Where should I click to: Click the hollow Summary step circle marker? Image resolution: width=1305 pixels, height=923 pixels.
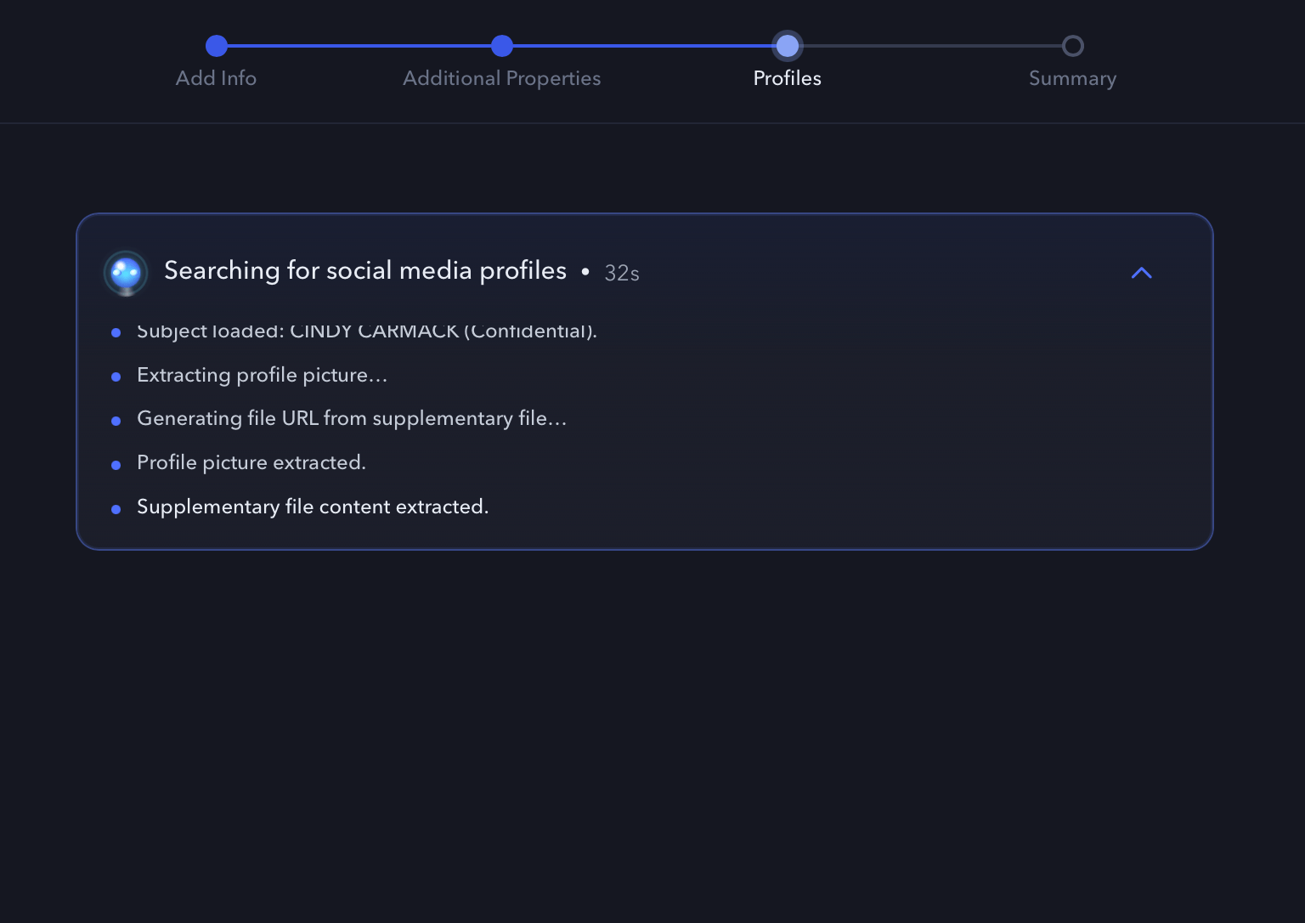(1073, 46)
